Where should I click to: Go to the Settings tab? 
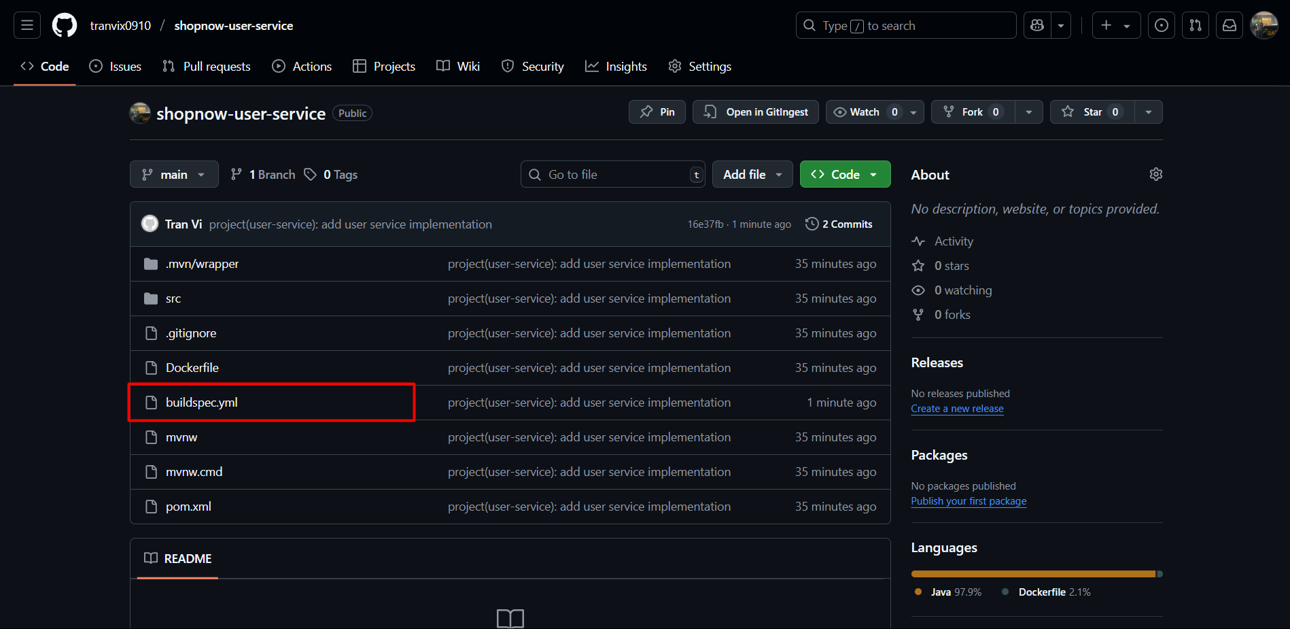coord(700,67)
